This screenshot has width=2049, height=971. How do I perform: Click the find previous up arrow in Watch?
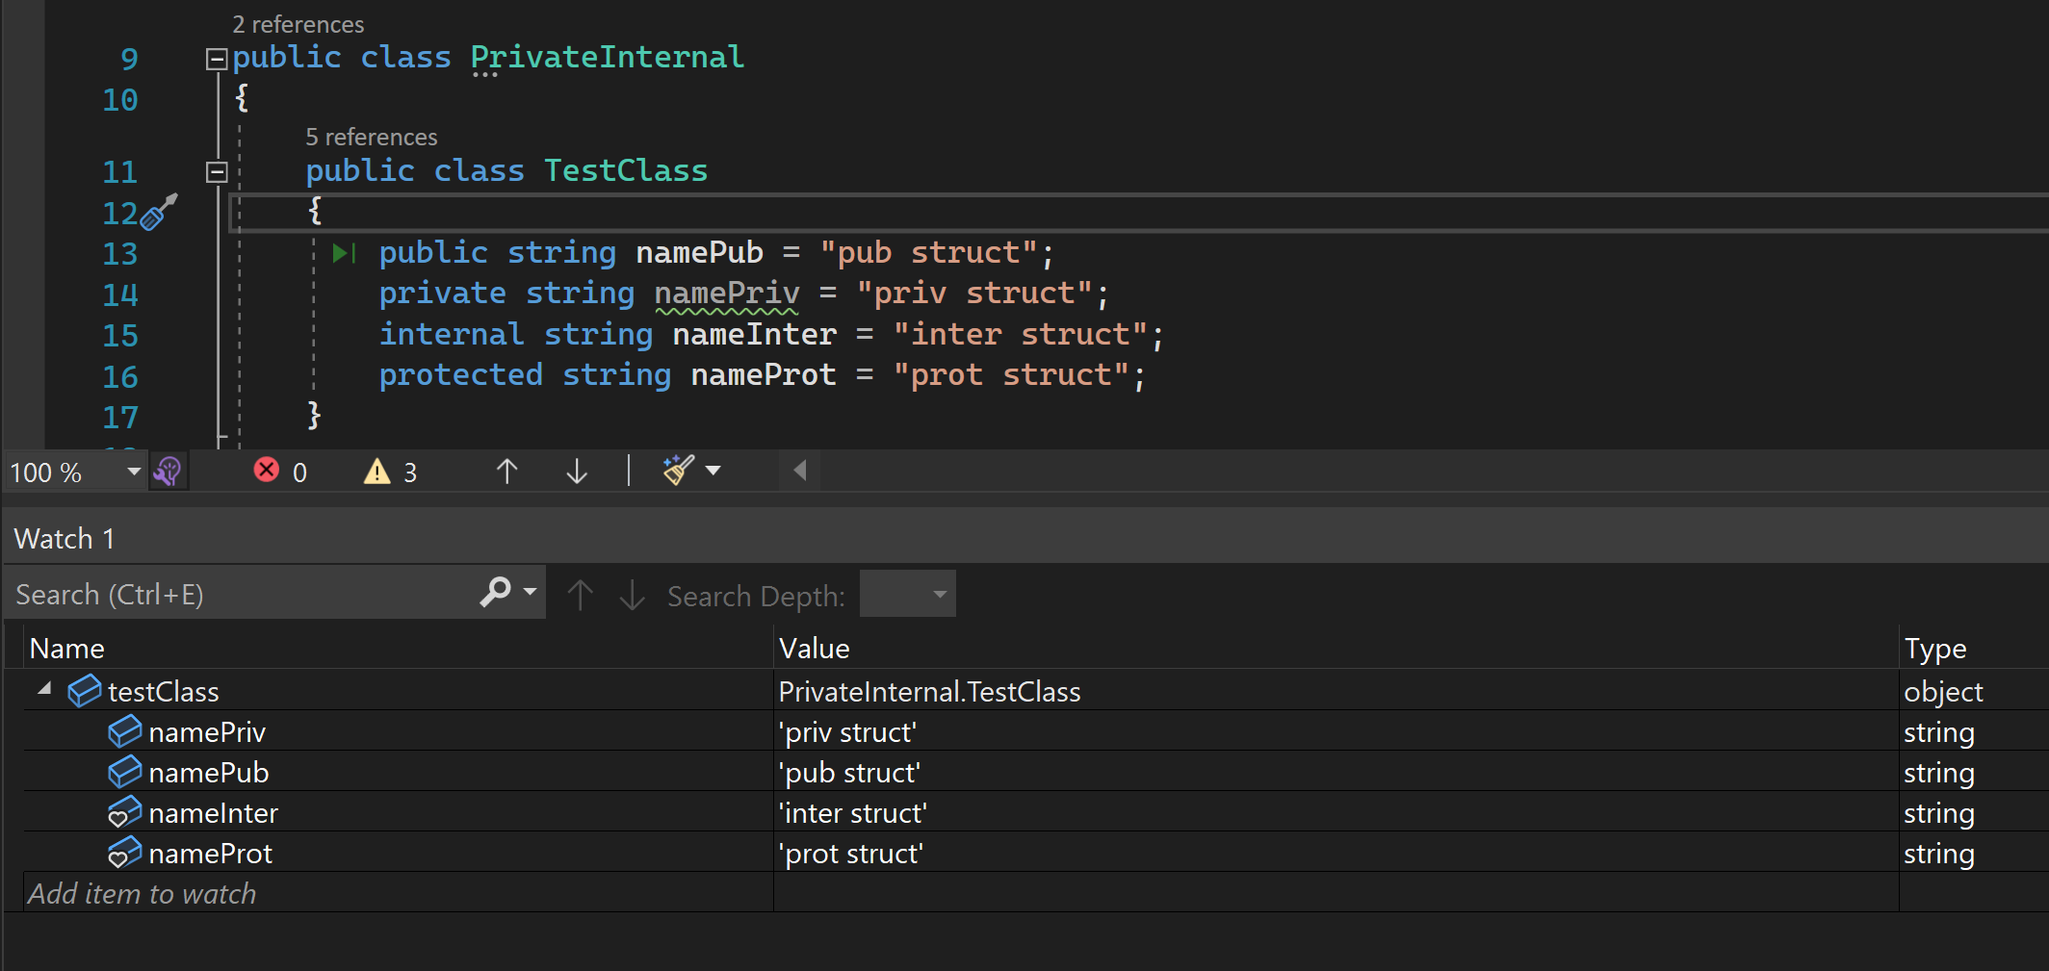click(x=580, y=595)
